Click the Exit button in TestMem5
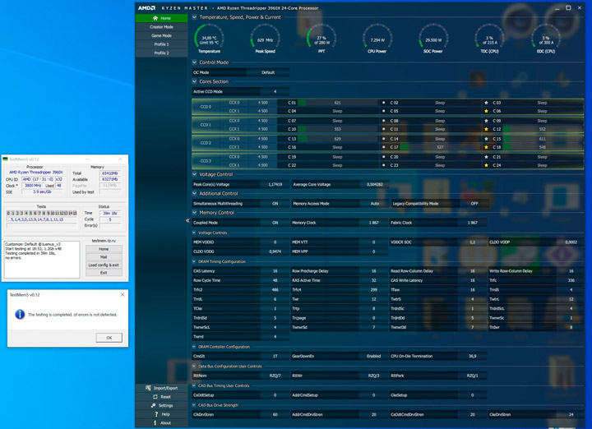 (104, 273)
